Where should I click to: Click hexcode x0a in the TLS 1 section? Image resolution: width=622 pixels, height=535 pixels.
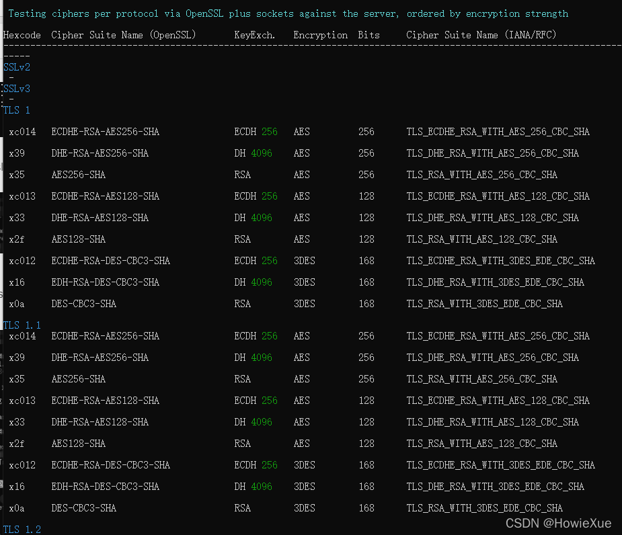(x=17, y=304)
